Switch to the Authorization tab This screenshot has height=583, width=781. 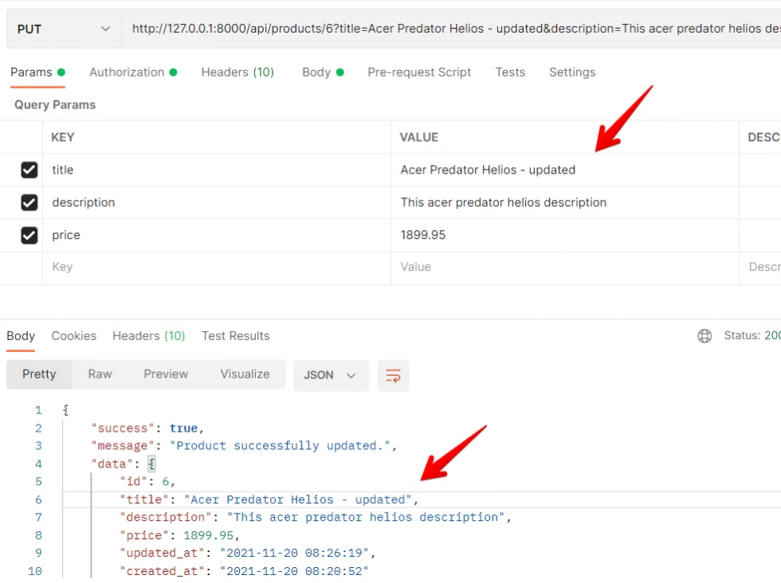click(x=127, y=72)
